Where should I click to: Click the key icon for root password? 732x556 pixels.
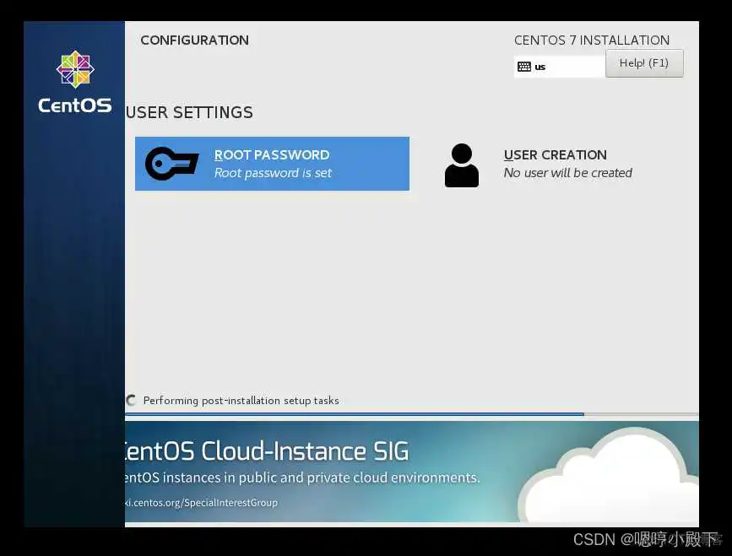point(171,164)
